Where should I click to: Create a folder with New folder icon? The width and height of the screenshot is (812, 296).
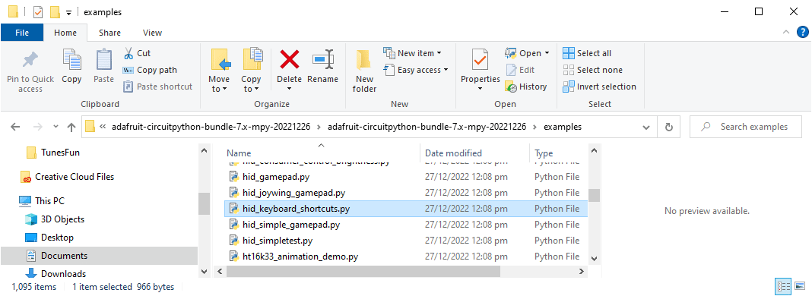click(x=365, y=59)
